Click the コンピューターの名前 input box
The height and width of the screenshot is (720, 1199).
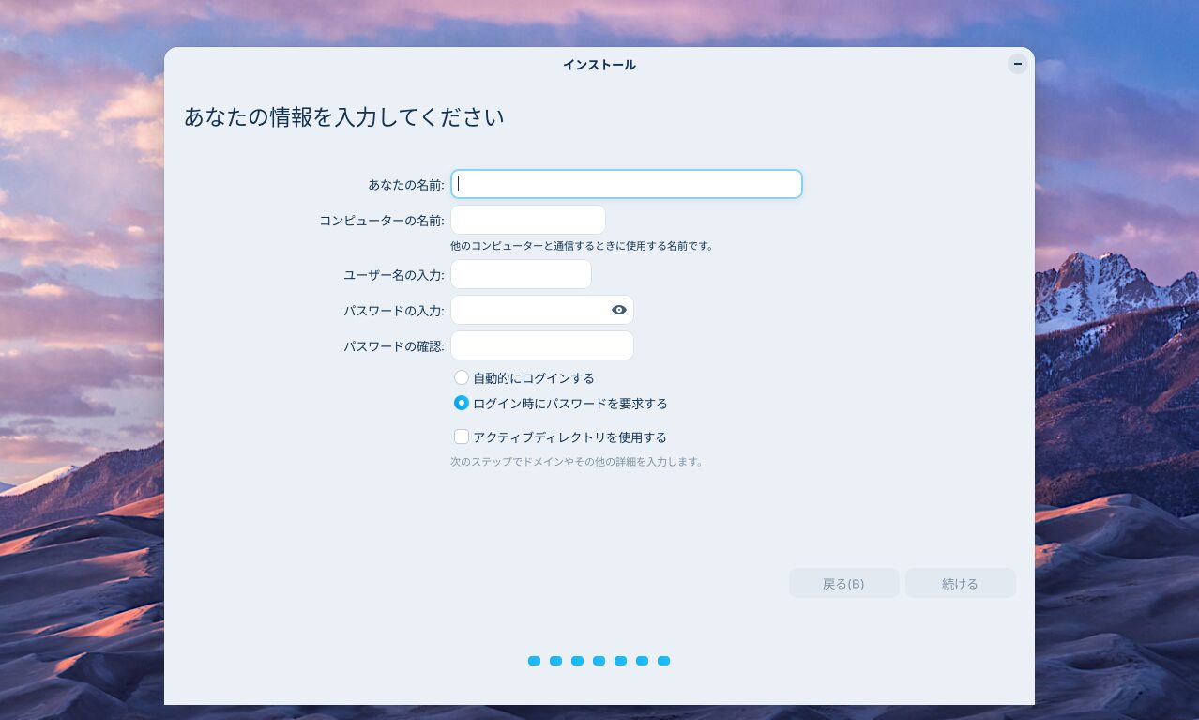(x=527, y=220)
